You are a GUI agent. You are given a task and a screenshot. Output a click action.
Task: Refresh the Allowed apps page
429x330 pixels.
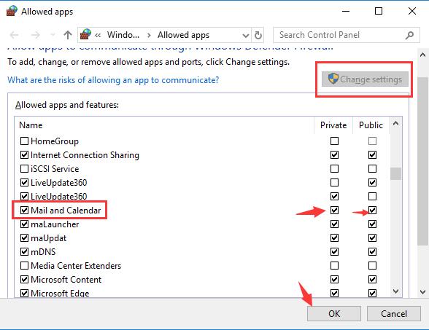click(258, 35)
